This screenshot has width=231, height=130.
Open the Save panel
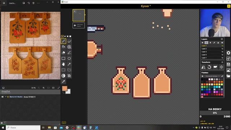(228, 64)
